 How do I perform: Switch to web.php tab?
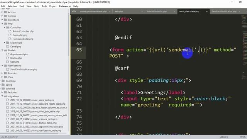(118, 12)
